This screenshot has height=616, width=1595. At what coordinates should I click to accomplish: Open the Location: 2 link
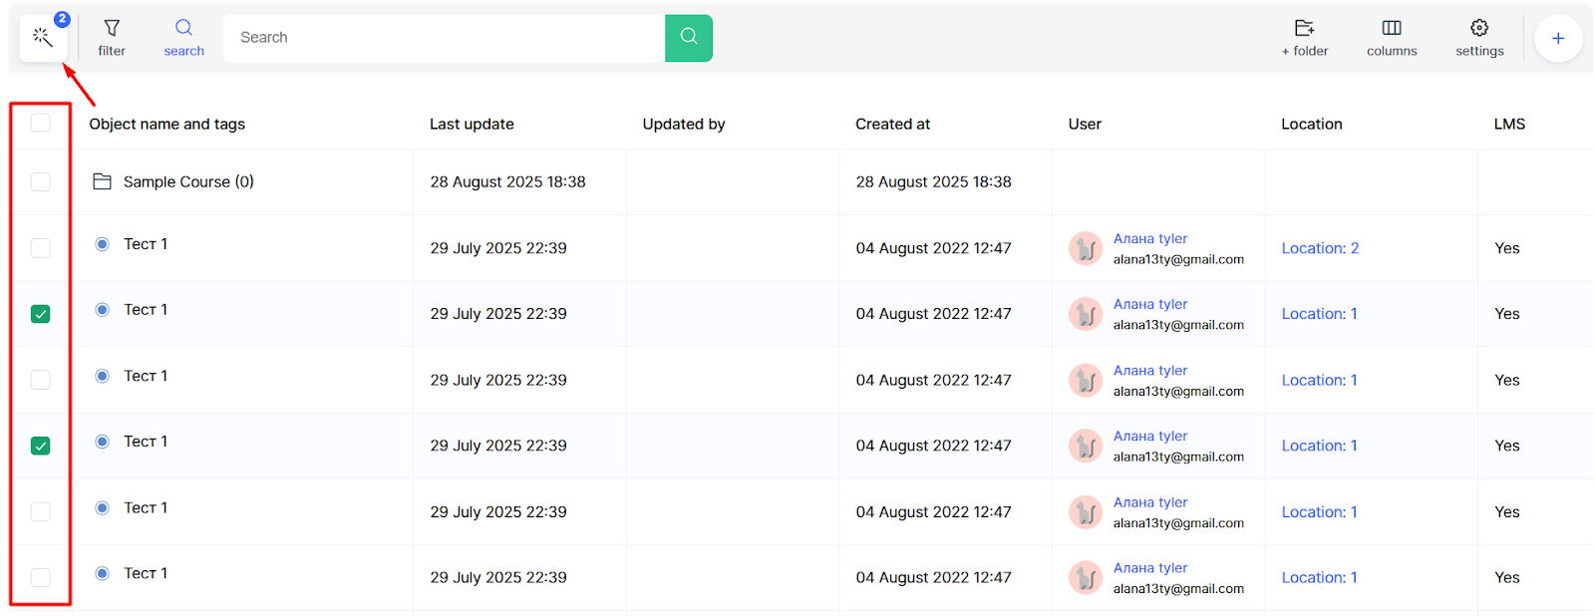click(x=1320, y=248)
